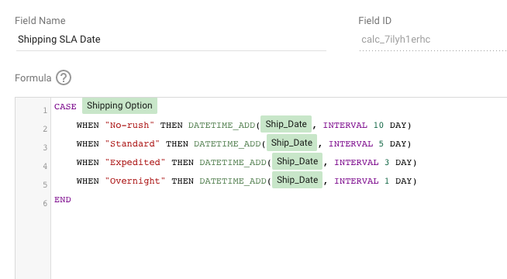Viewport: 507px width, 279px height.
Task: Click THEN keyword on the Overnight line
Action: pyautogui.click(x=182, y=181)
